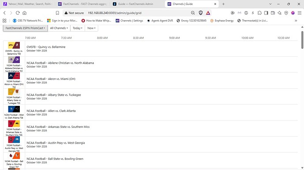Open a new tab with the plus button
This screenshot has height=170, width=304.
[x=223, y=4]
